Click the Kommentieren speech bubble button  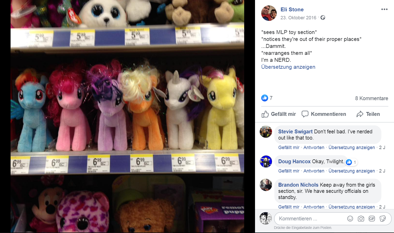click(x=324, y=114)
